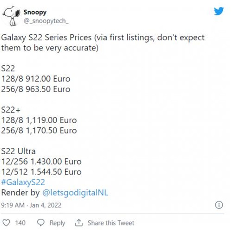
Task: Click the reply speech bubble icon
Action: pos(41,223)
